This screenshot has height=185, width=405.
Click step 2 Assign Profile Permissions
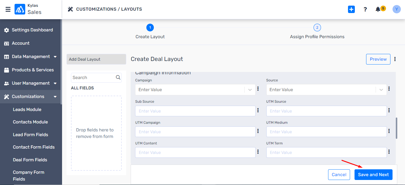[x=317, y=28]
